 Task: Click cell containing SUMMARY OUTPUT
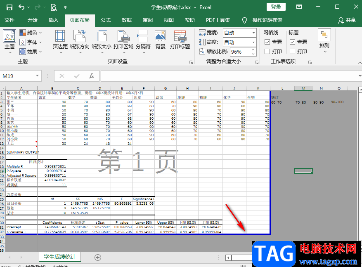pos(21,152)
